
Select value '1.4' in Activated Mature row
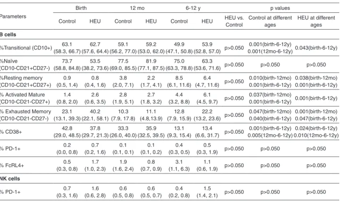[x=67, y=95]
